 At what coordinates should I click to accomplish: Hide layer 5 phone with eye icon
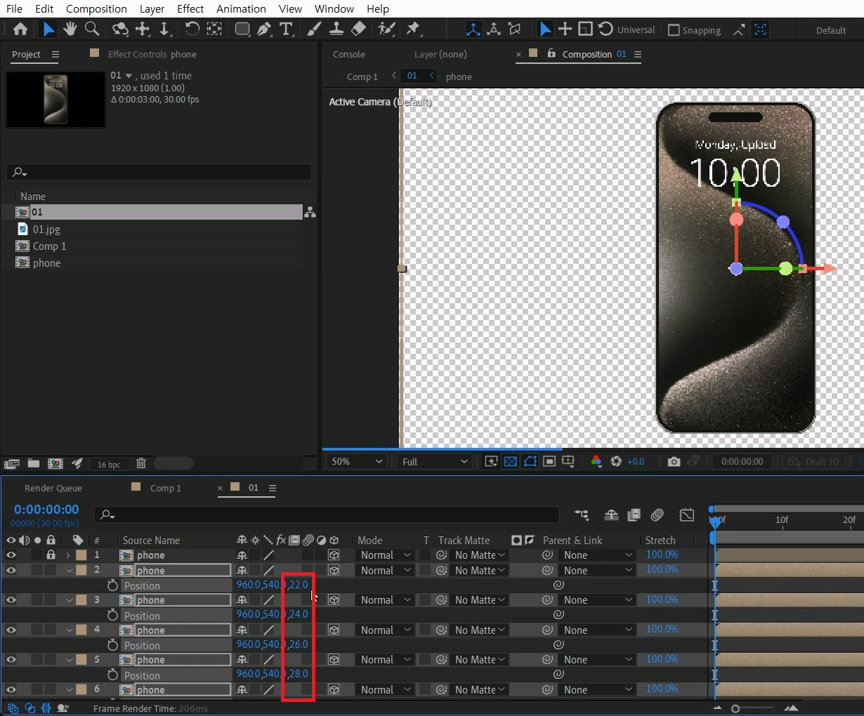click(11, 660)
